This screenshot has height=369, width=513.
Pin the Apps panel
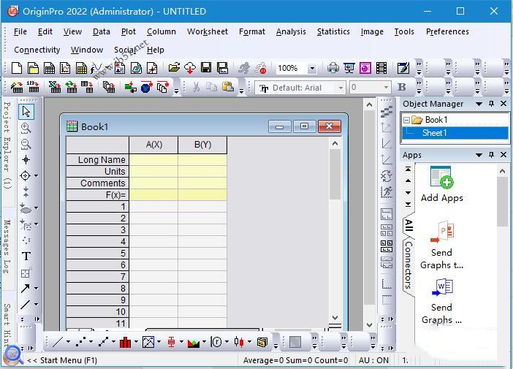(x=491, y=155)
